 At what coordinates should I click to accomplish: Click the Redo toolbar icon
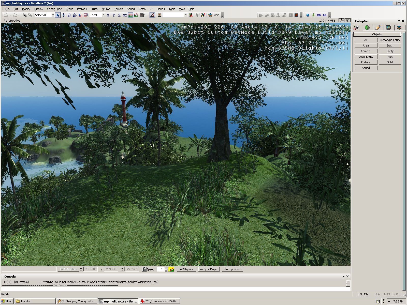coord(14,15)
